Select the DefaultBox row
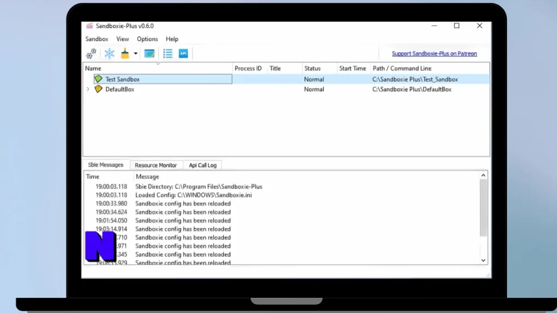This screenshot has width=557, height=313. pos(286,90)
